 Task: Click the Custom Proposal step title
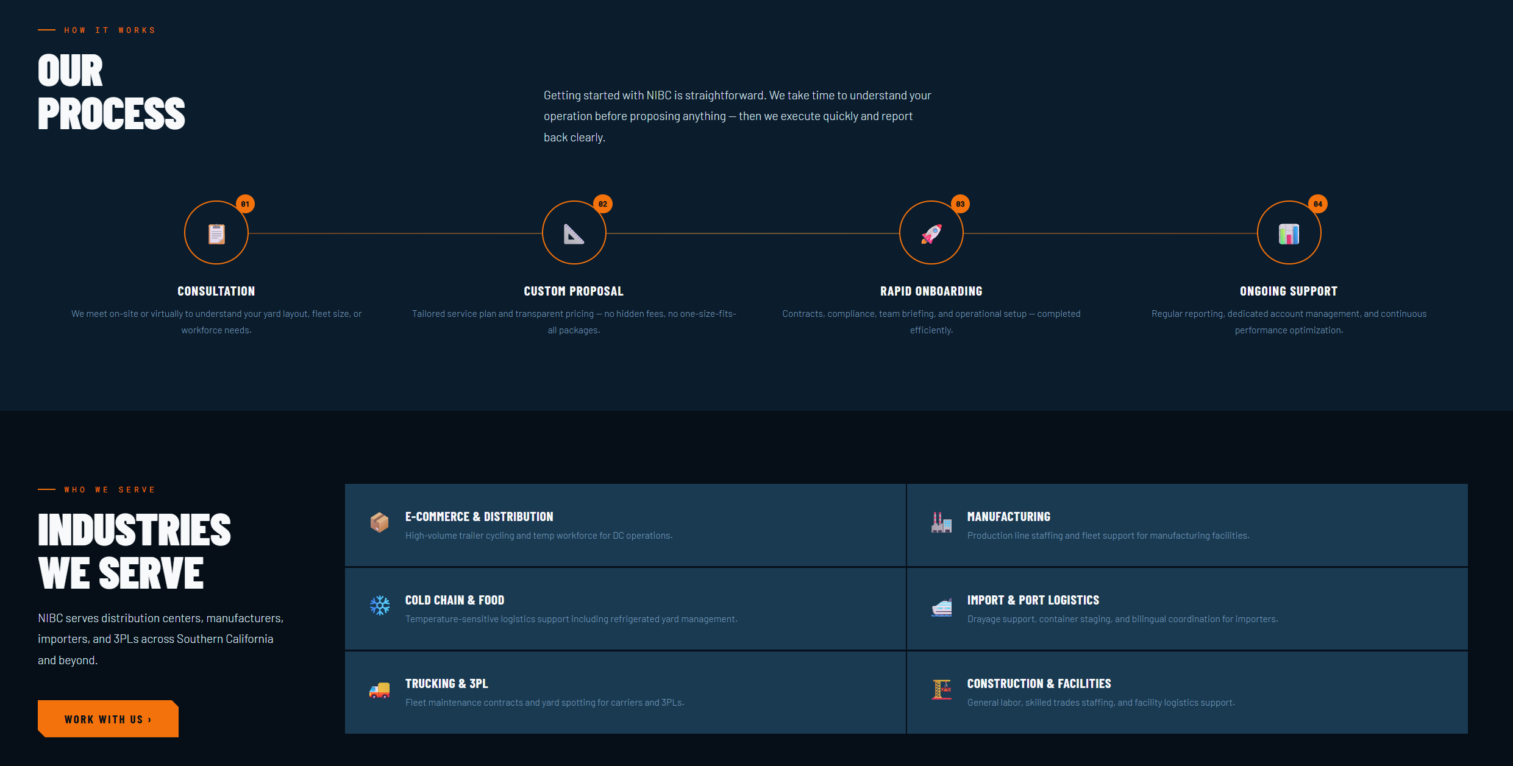coord(574,291)
